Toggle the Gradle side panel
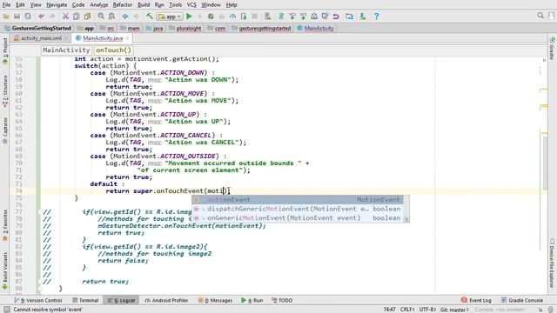The height and width of the screenshot is (313, 557). click(x=552, y=49)
